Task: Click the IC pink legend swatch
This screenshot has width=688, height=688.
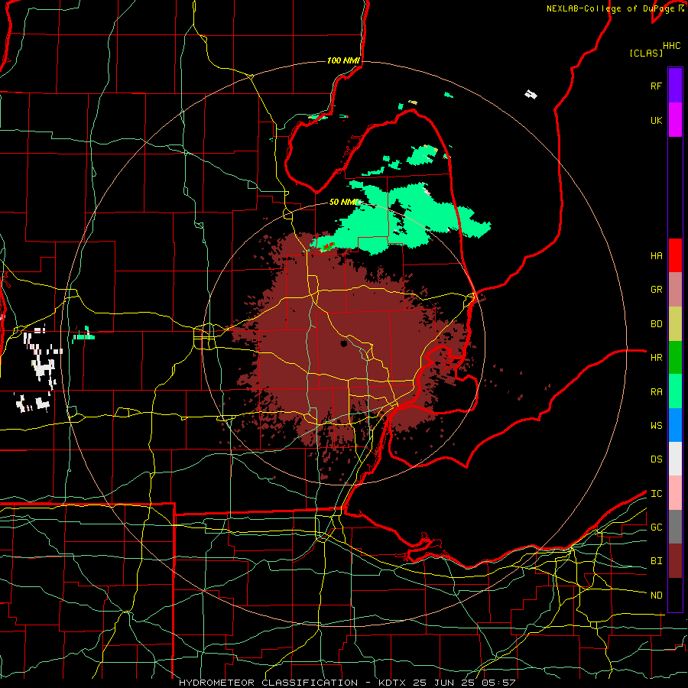Action: click(x=675, y=493)
